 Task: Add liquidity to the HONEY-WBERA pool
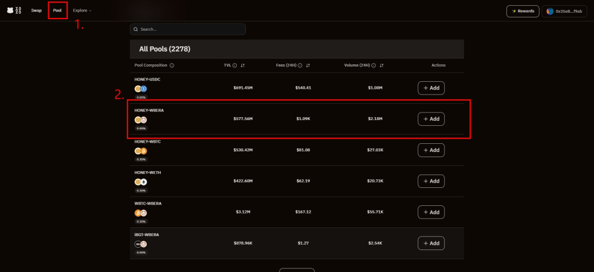tap(431, 119)
